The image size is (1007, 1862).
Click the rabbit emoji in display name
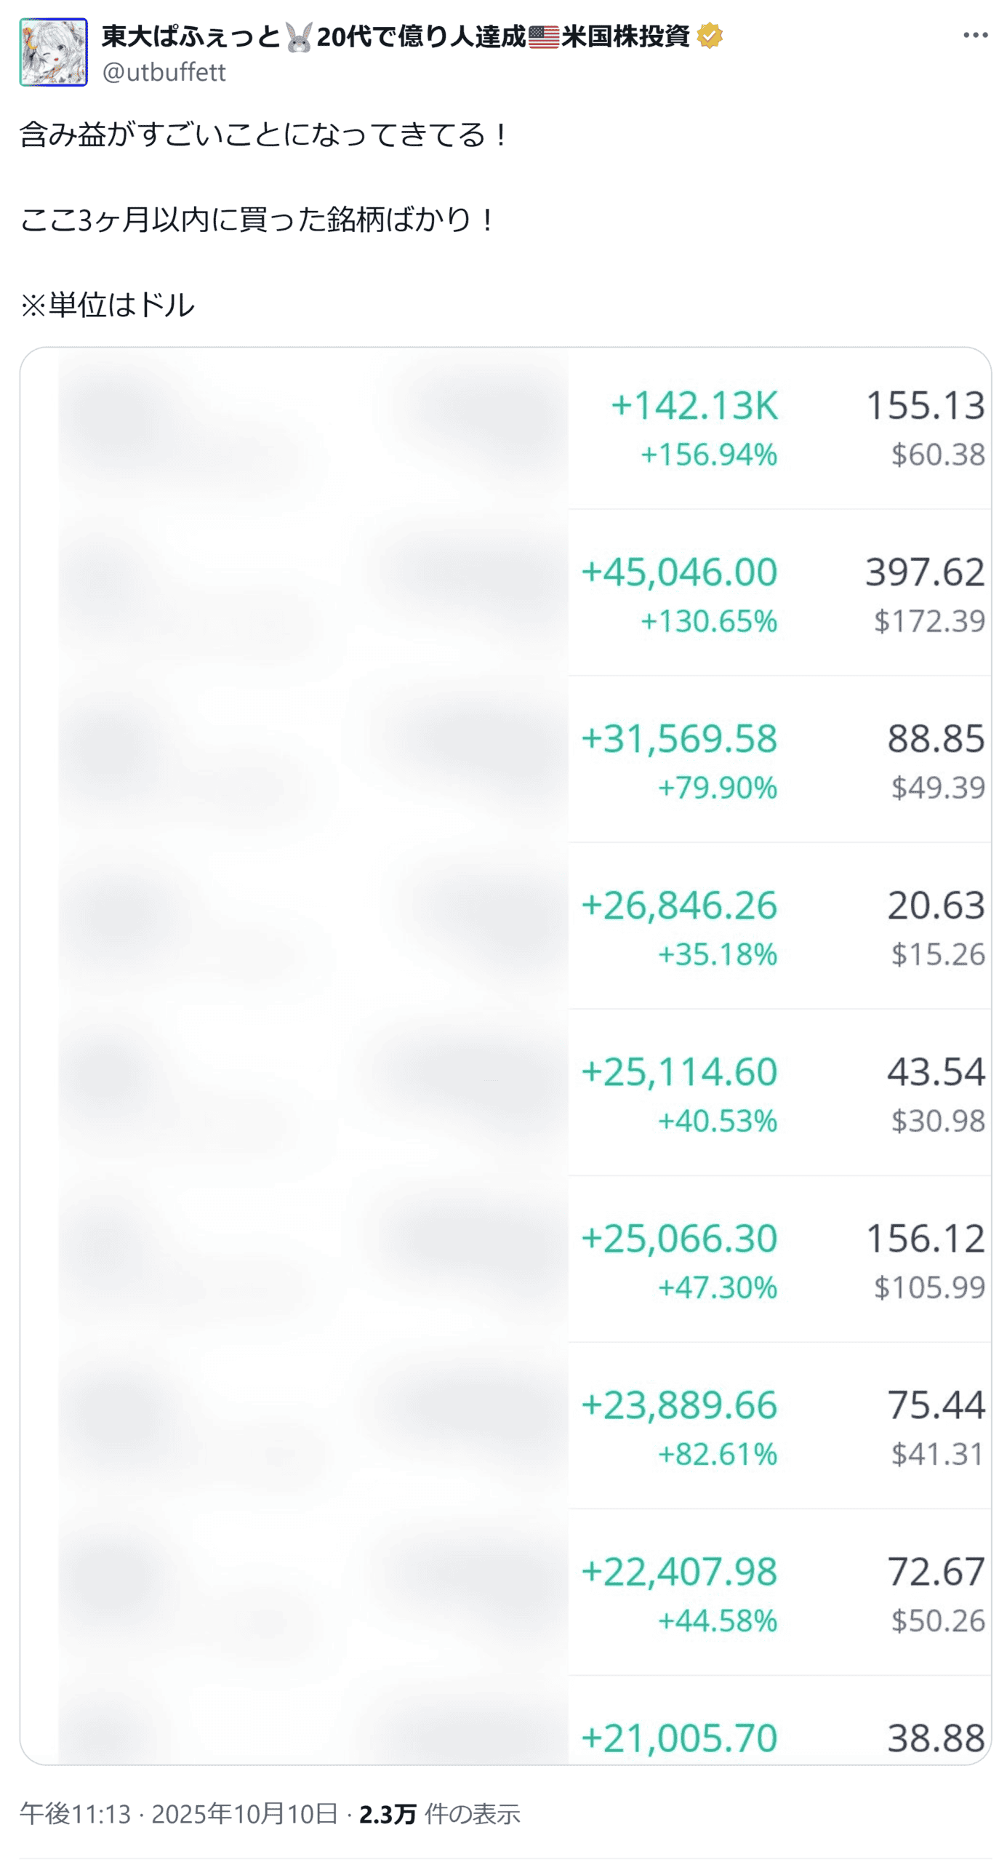[298, 36]
